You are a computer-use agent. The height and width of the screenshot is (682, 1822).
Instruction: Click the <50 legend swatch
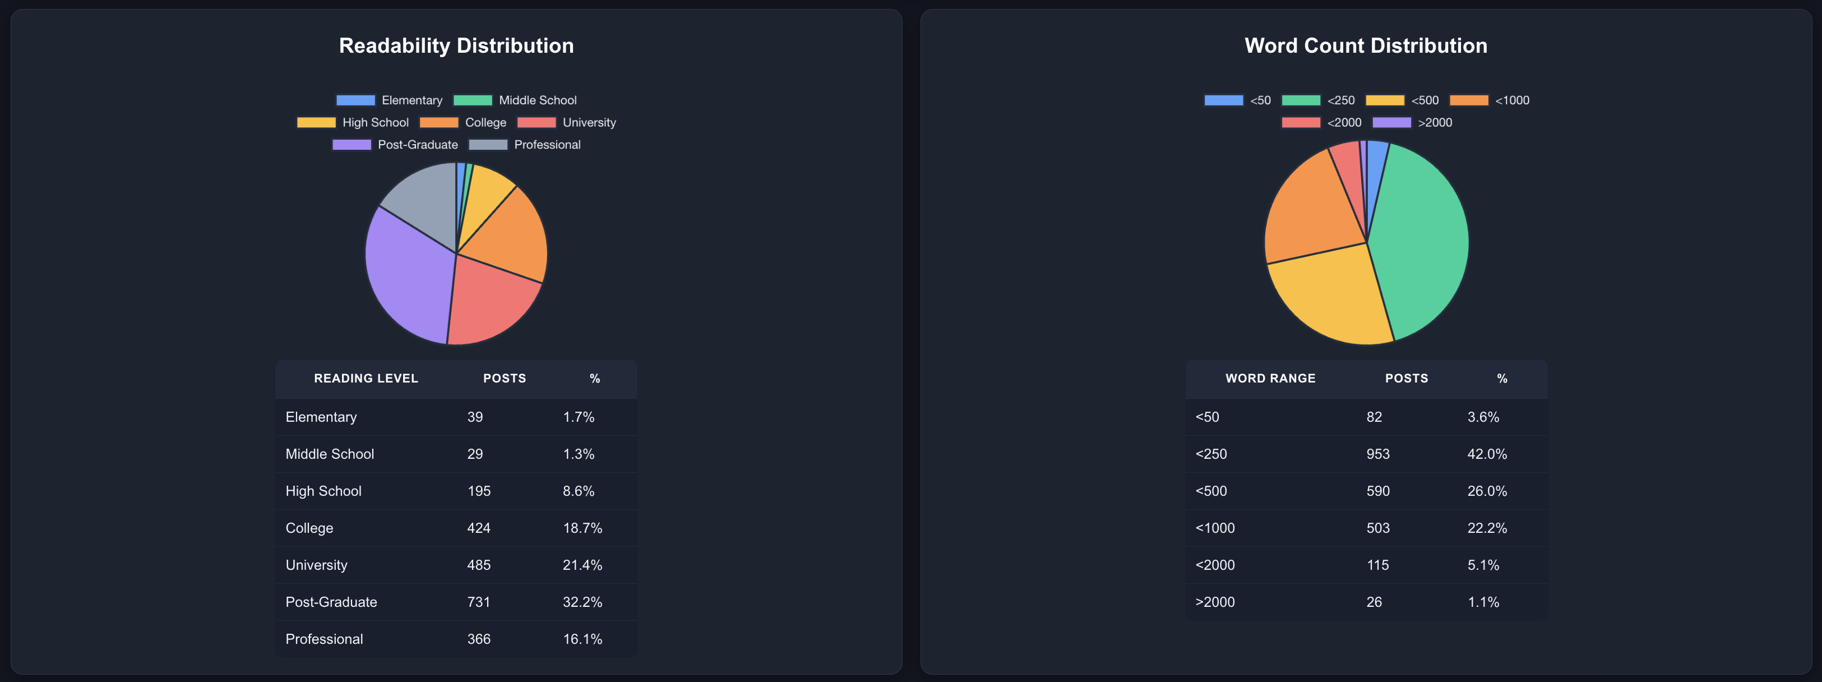coord(1224,100)
